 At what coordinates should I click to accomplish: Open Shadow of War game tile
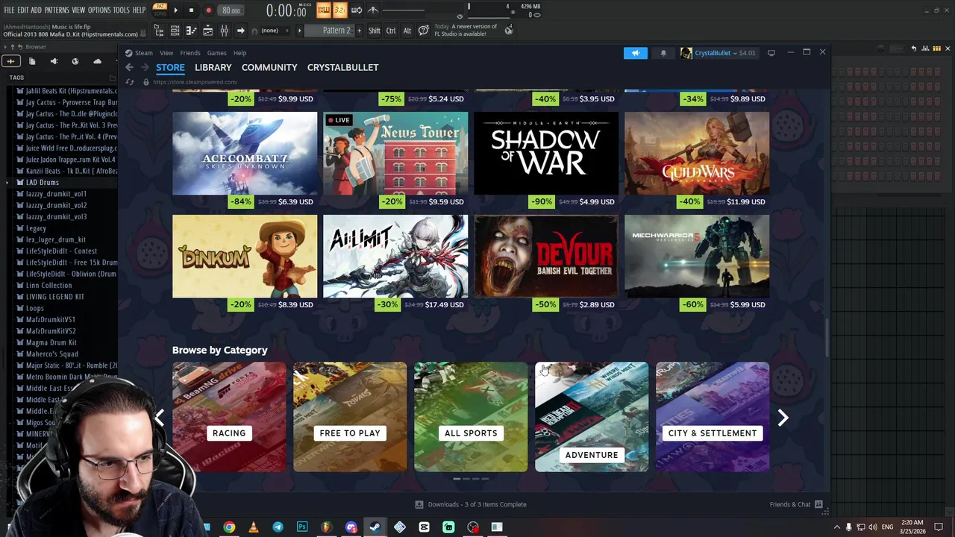pos(546,153)
